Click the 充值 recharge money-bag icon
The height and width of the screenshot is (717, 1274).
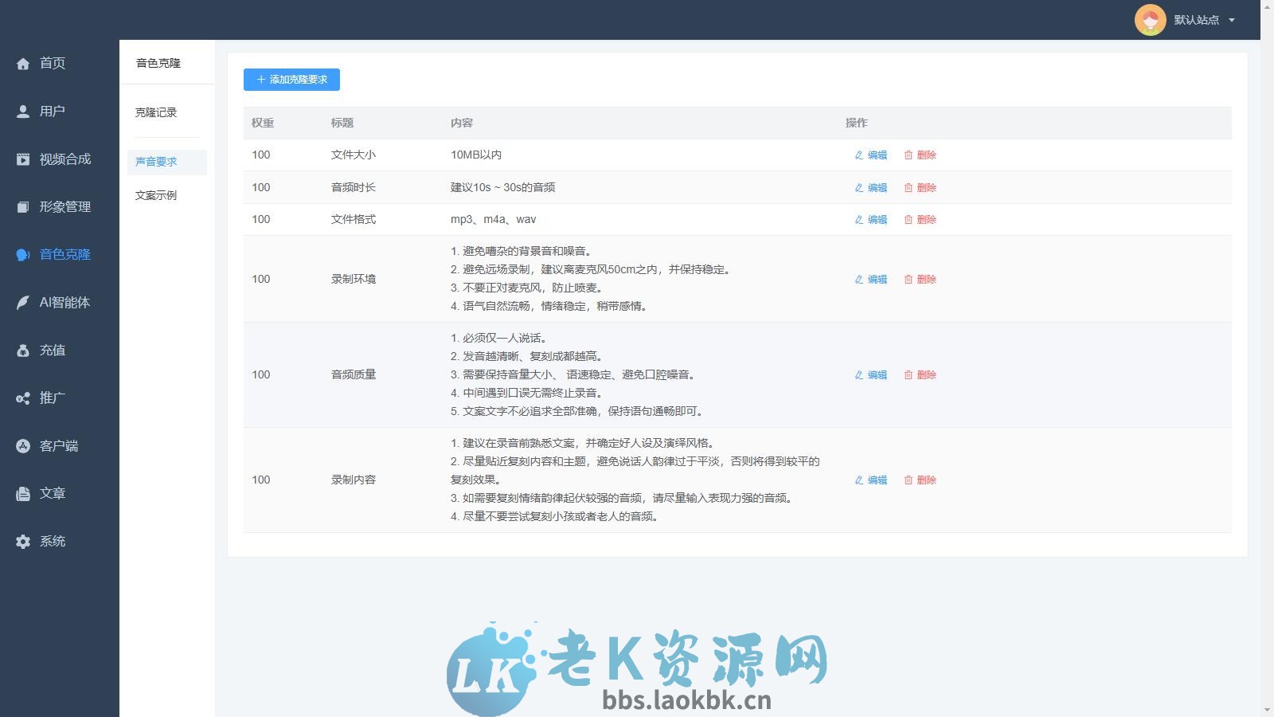[x=23, y=350]
